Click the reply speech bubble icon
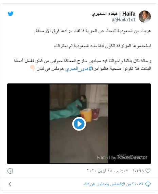 148,184
